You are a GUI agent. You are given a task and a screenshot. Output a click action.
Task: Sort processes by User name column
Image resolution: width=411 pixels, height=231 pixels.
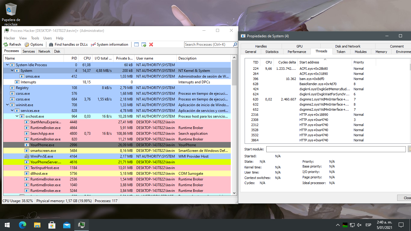(x=155, y=58)
